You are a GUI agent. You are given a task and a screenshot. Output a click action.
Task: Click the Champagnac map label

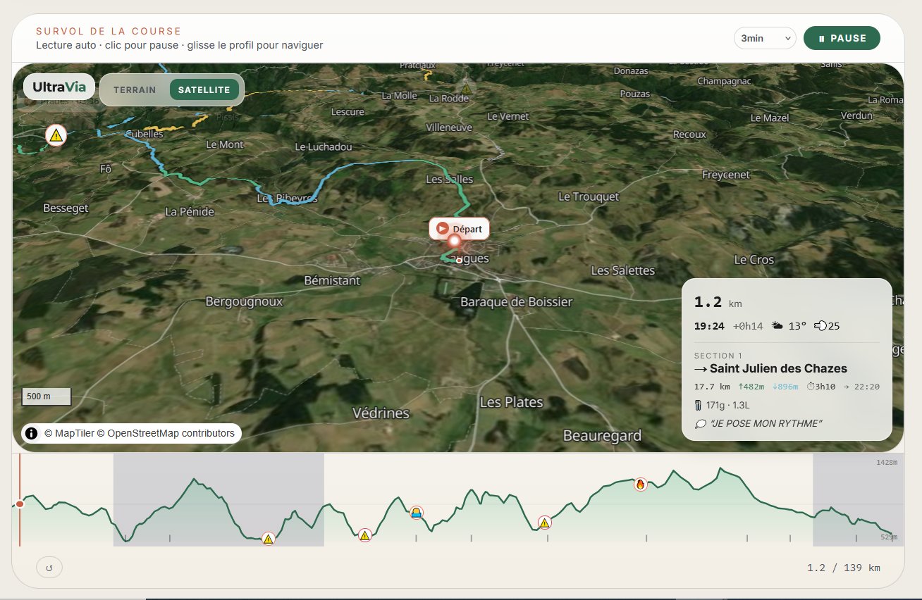click(x=724, y=82)
